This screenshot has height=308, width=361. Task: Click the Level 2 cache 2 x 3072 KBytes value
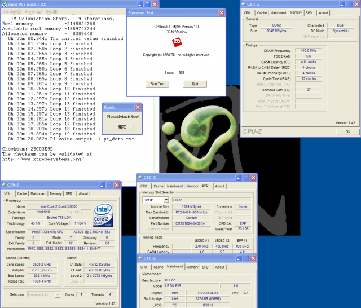click(x=99, y=275)
